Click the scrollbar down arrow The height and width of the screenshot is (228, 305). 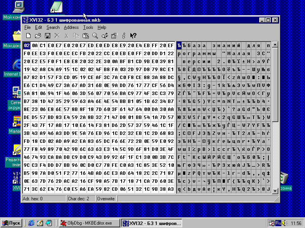(x=275, y=191)
